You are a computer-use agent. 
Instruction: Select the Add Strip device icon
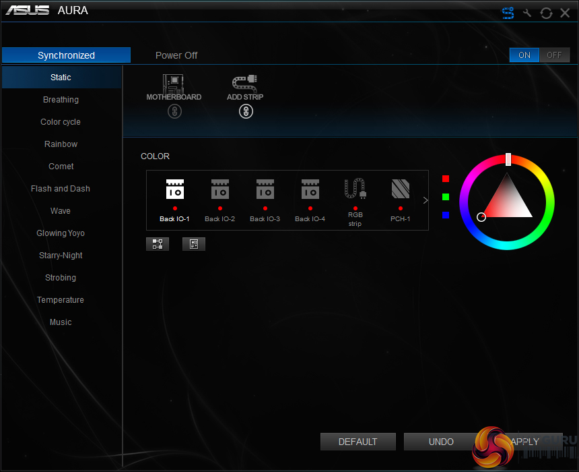245,84
